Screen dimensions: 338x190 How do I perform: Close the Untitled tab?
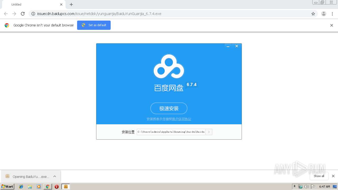point(61,4)
